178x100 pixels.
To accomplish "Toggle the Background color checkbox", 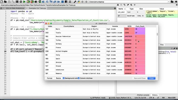I will [64, 78].
